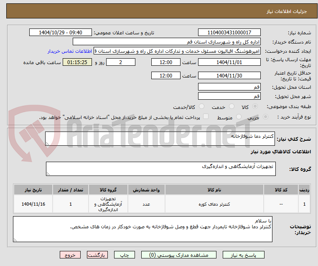Viewport: 318px width, 266px height.
Task: Toggle the اسناد خزانه اسلامی payment checkbox
Action: pyautogui.click(x=206, y=116)
